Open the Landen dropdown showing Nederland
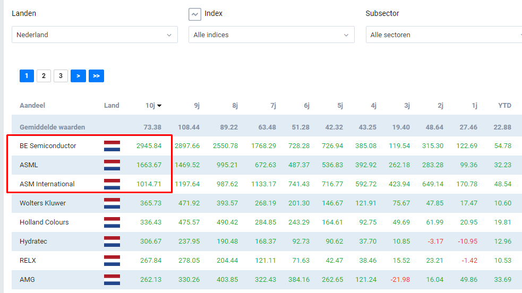Viewport: 522px width, 293px height. click(x=95, y=35)
